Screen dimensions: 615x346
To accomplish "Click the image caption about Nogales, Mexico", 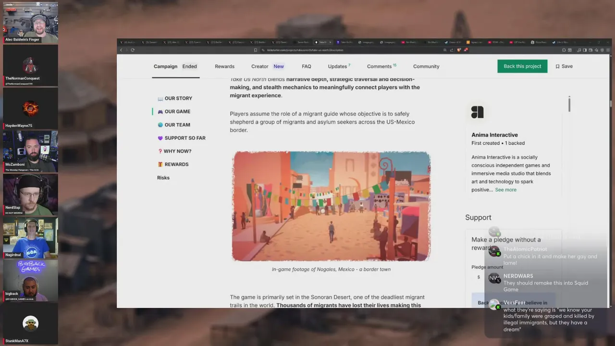I will (x=331, y=270).
